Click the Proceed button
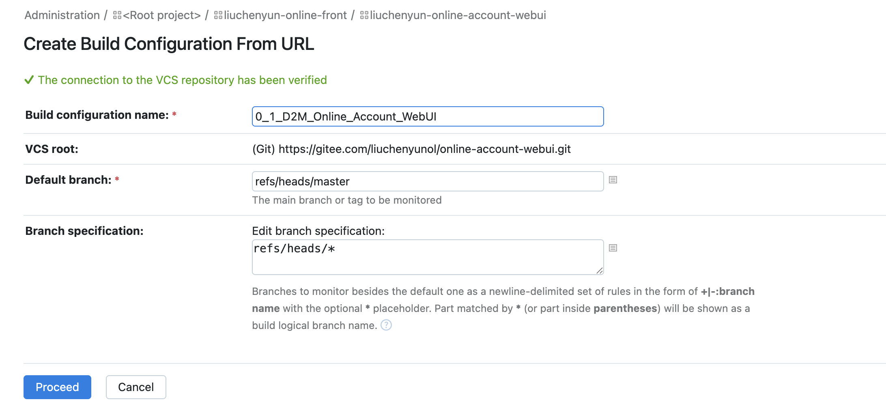 pyautogui.click(x=57, y=387)
